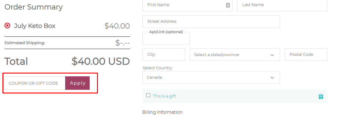Click into the Last Name field
This screenshot has height=118, width=351.
click(x=282, y=5)
